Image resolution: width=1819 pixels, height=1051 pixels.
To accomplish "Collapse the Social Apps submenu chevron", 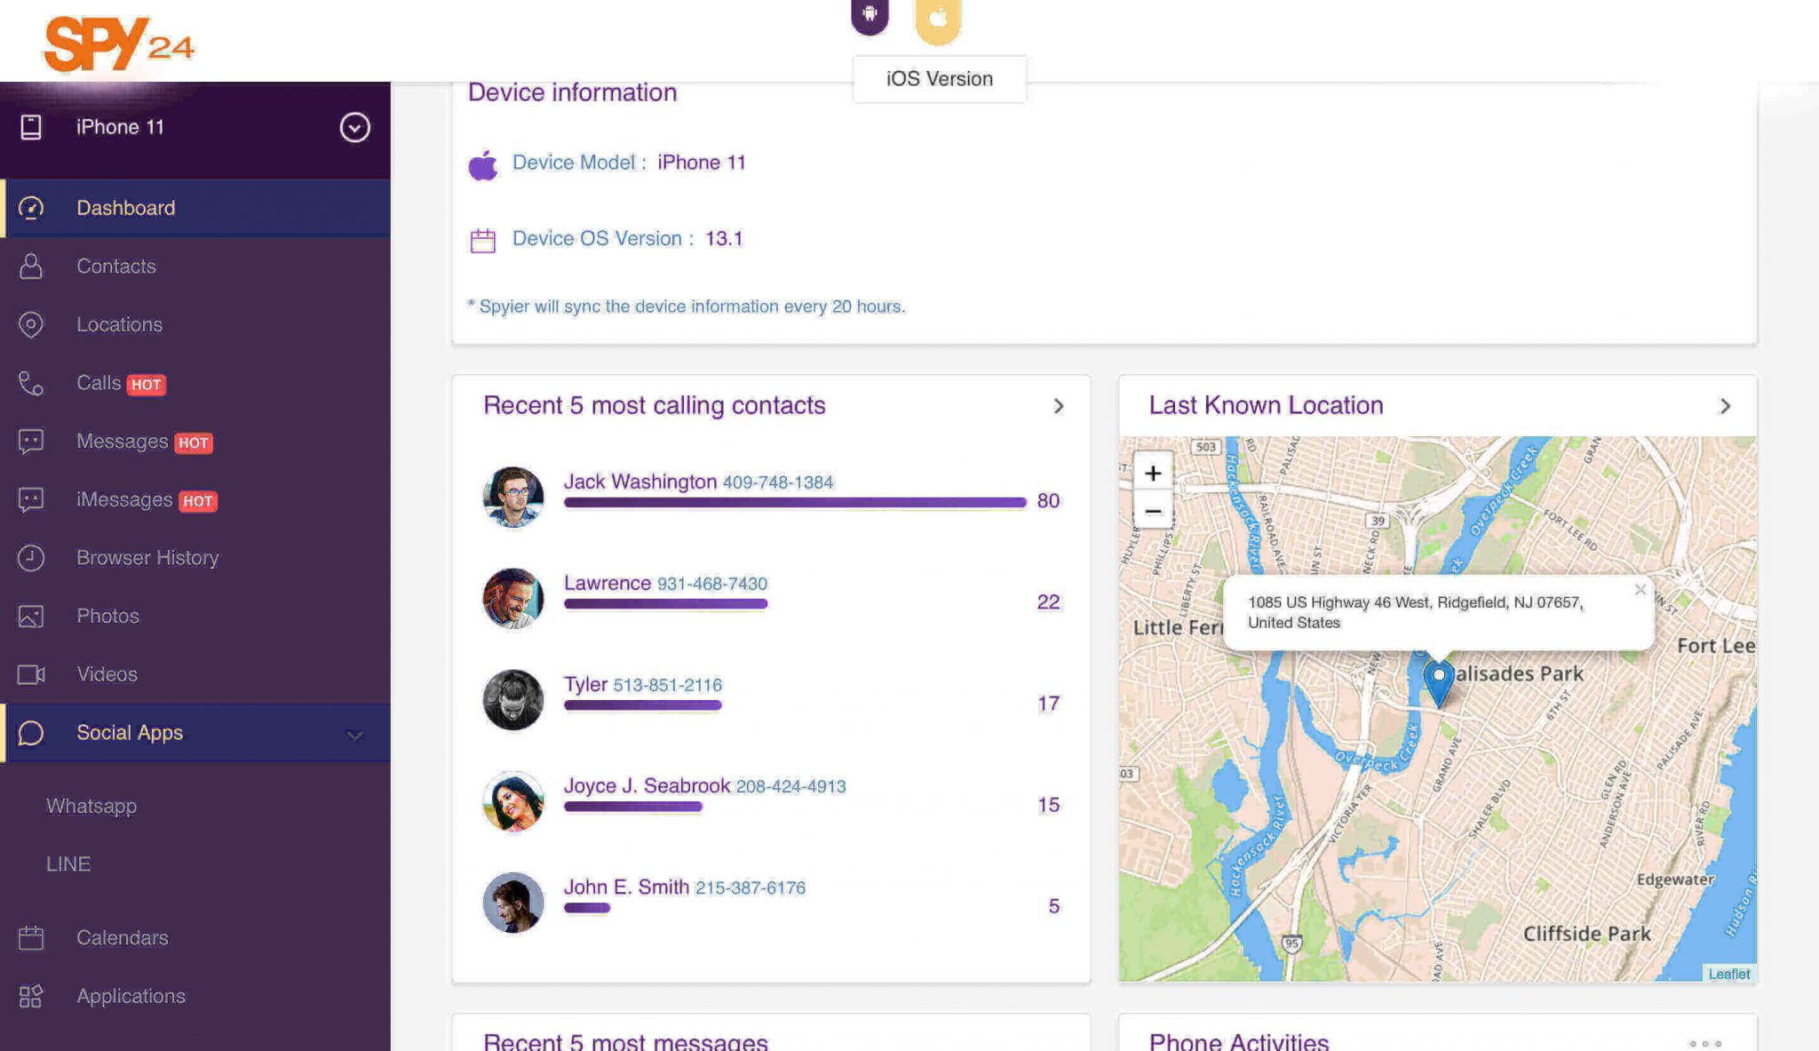I will (x=354, y=735).
